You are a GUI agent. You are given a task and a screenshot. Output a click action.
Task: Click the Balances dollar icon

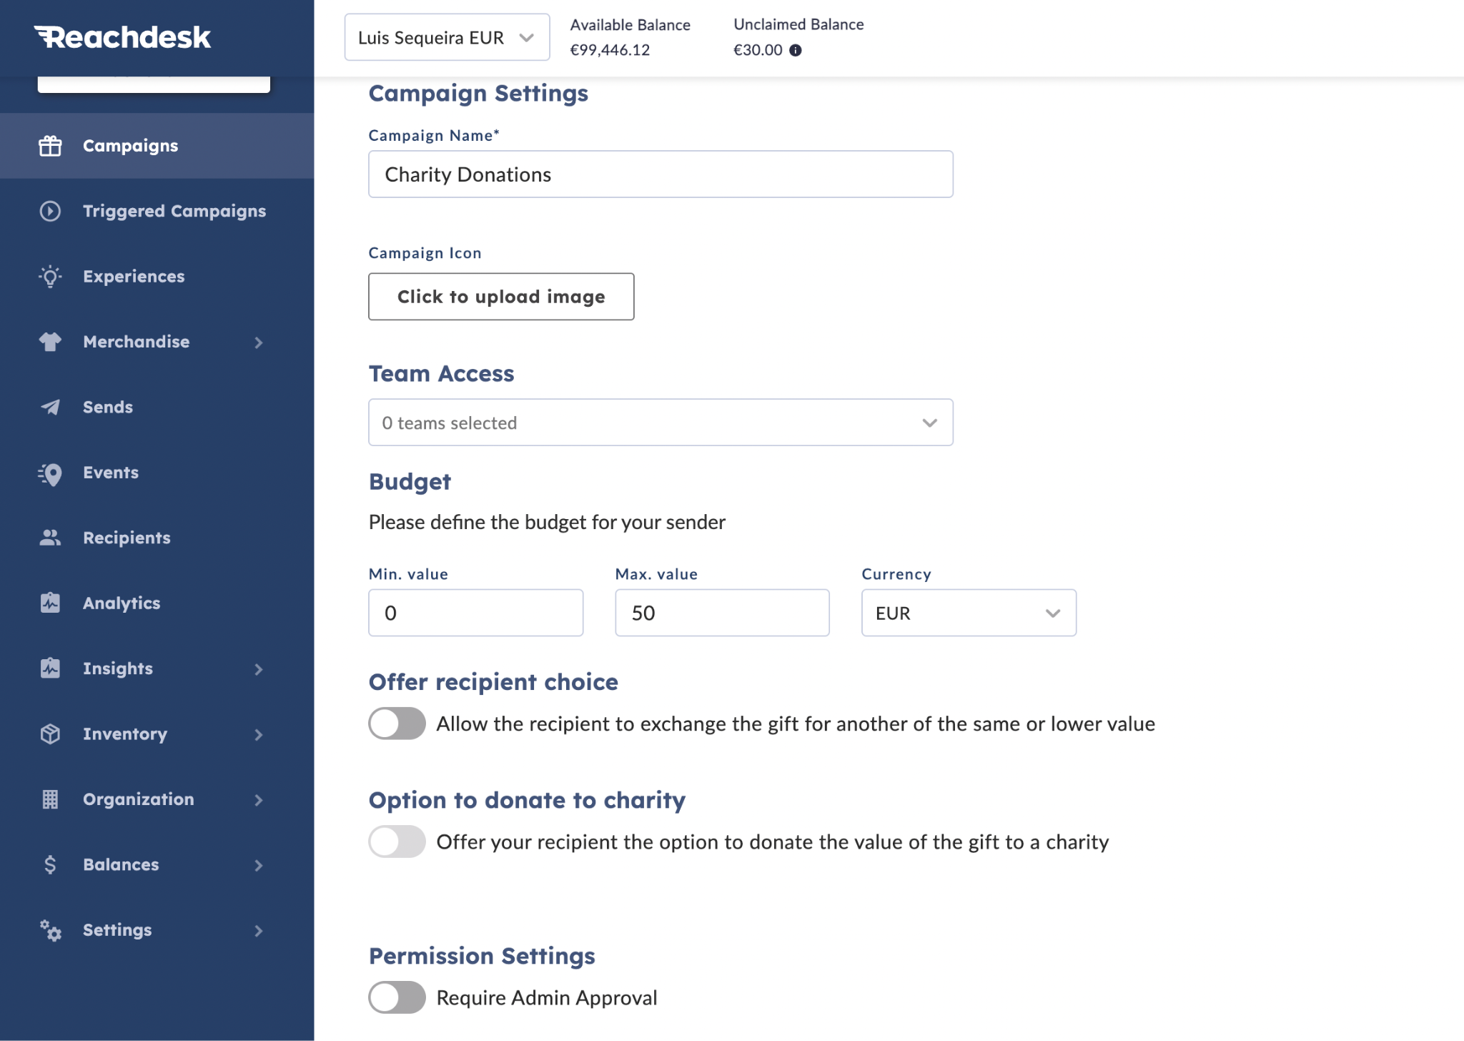click(50, 864)
